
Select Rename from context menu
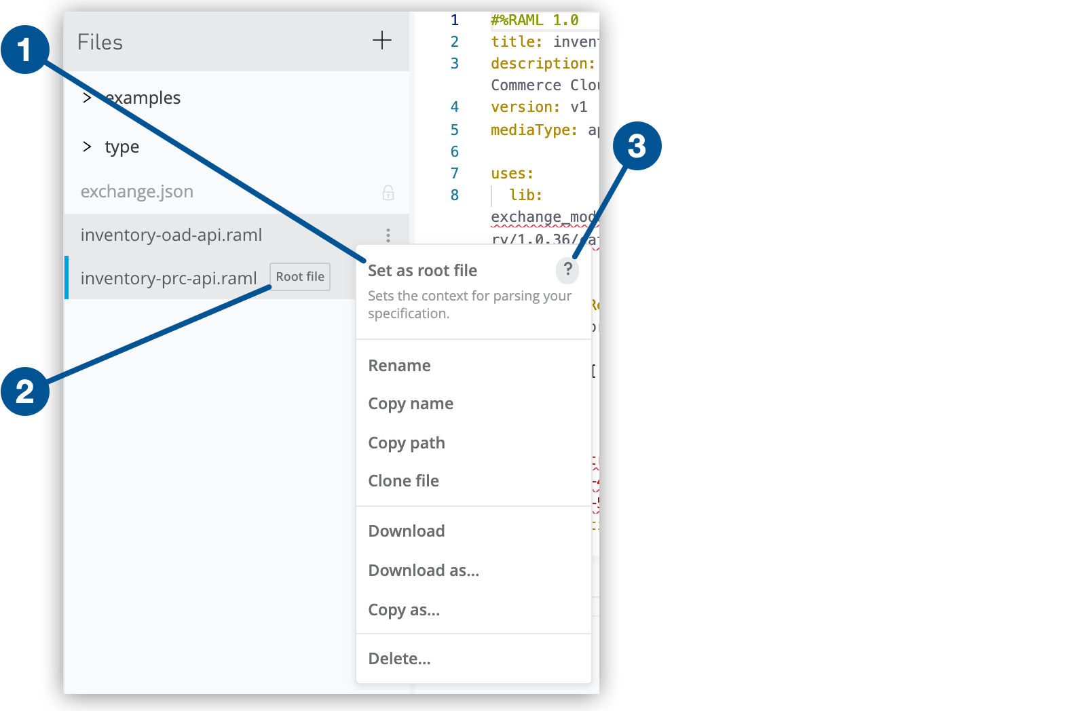399,366
